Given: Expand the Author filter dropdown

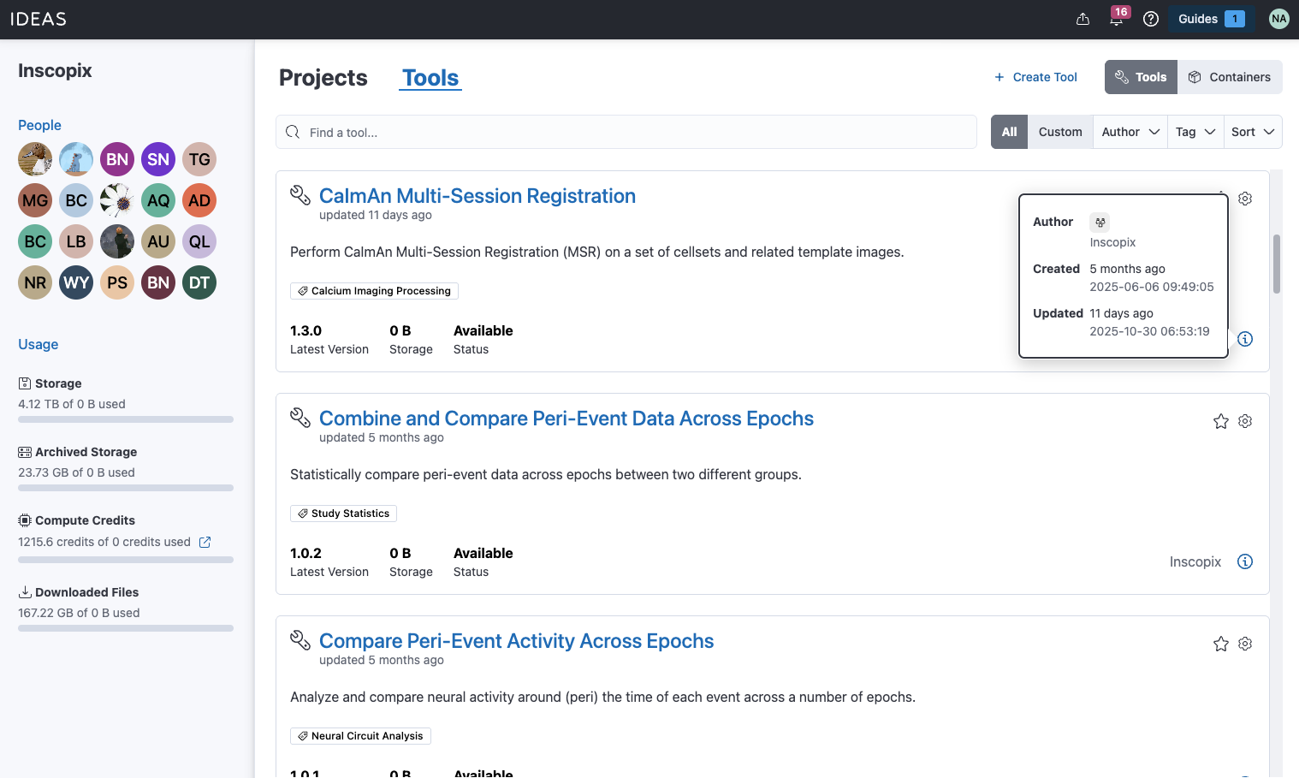Looking at the screenshot, I should click(x=1130, y=132).
